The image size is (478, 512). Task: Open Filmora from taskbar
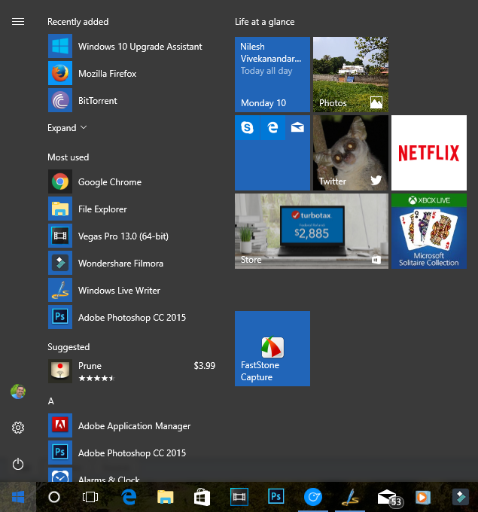point(461,497)
